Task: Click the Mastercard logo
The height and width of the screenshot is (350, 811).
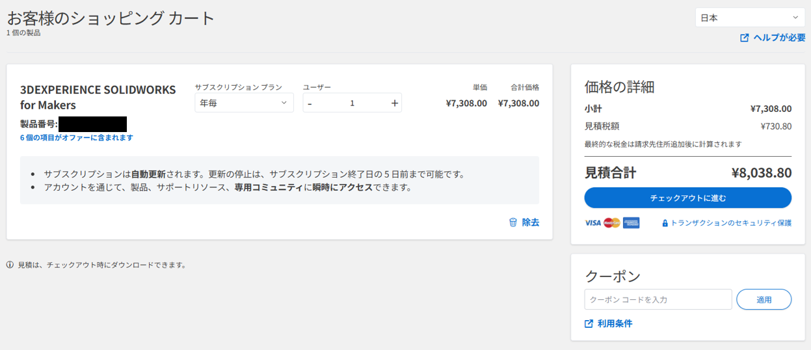Action: [x=612, y=222]
